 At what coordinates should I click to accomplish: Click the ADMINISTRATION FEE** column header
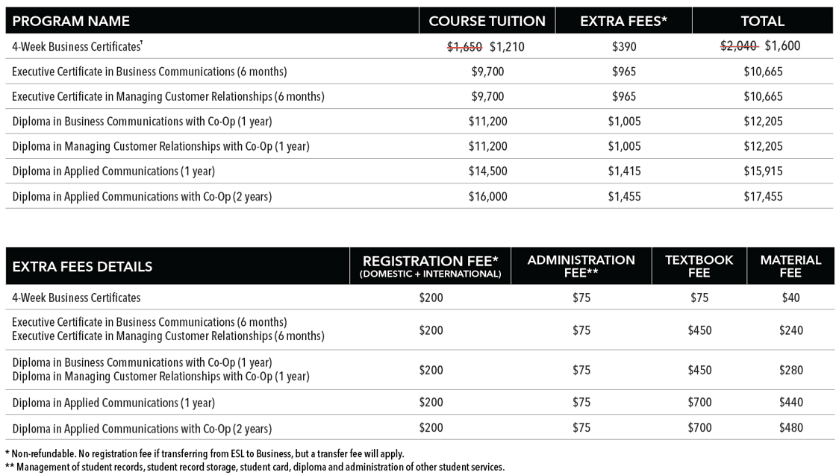click(x=581, y=266)
